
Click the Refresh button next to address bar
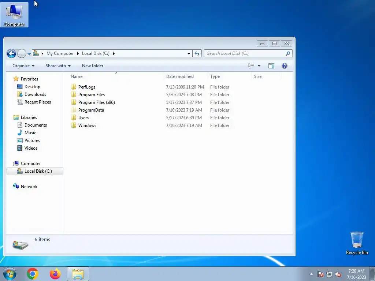point(197,53)
